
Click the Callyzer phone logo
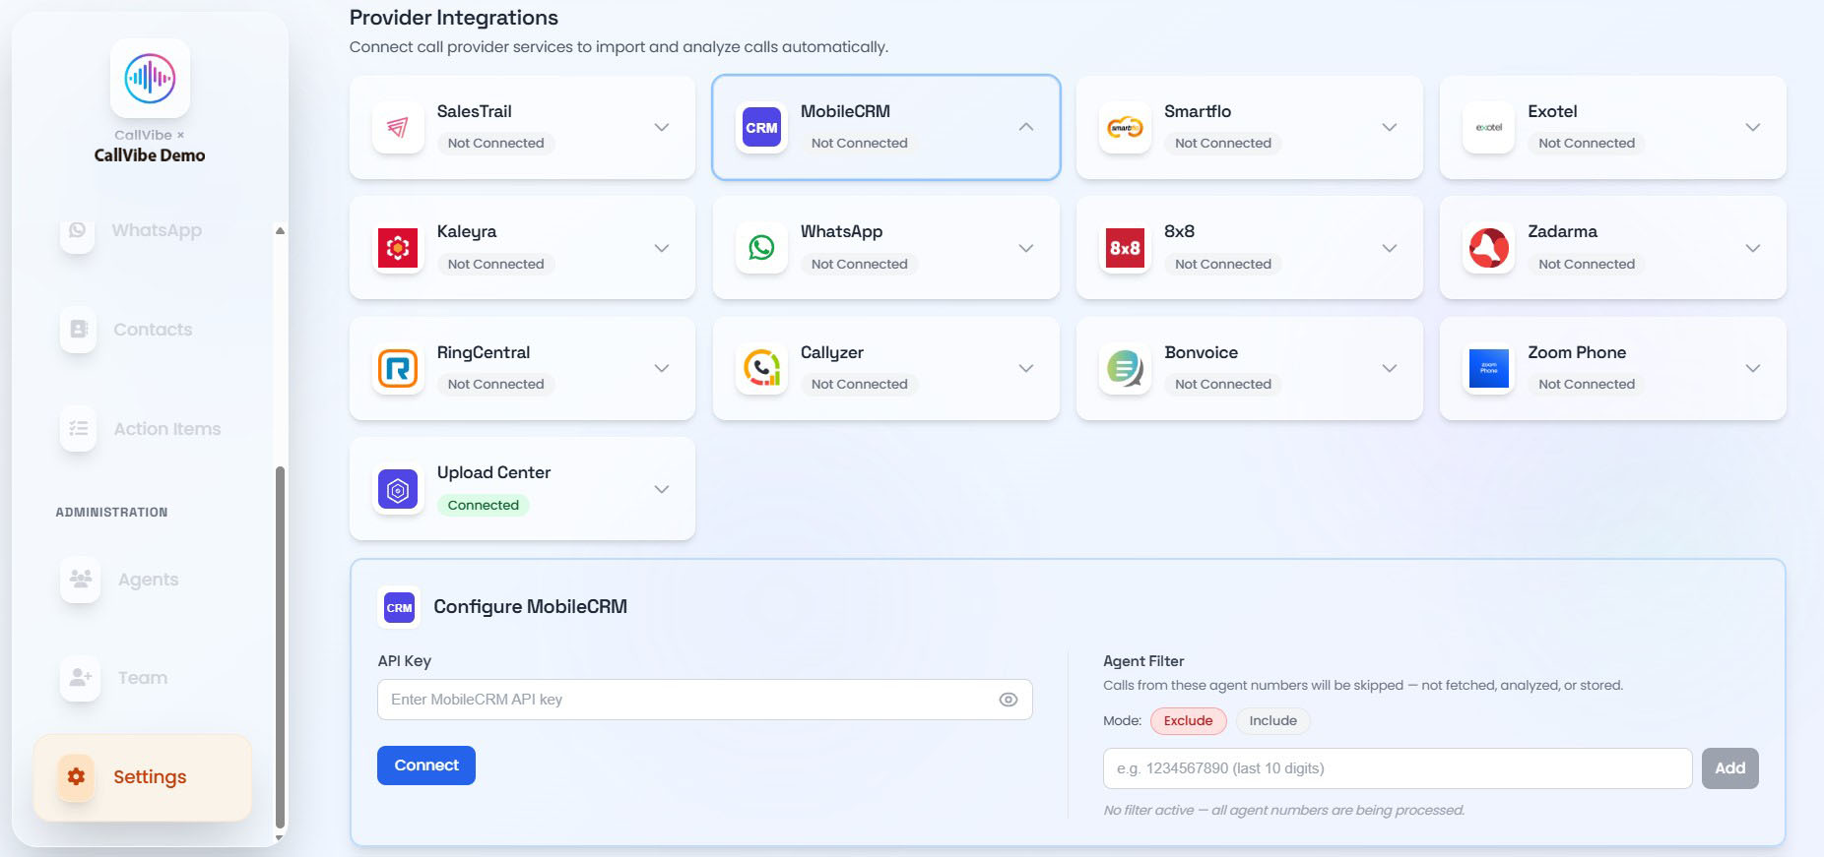[761, 368]
